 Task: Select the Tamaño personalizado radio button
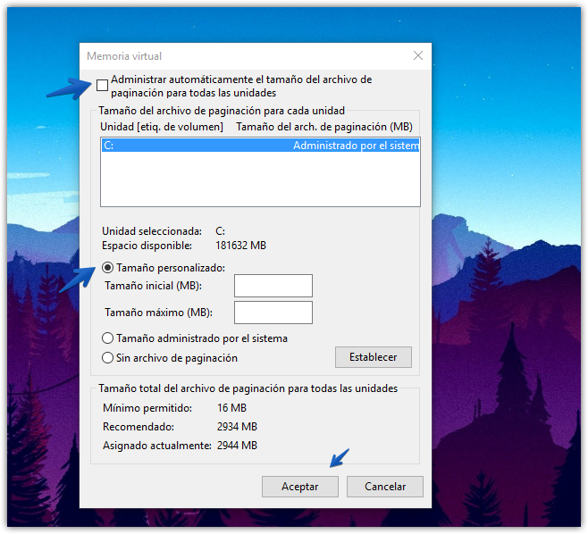tap(107, 268)
